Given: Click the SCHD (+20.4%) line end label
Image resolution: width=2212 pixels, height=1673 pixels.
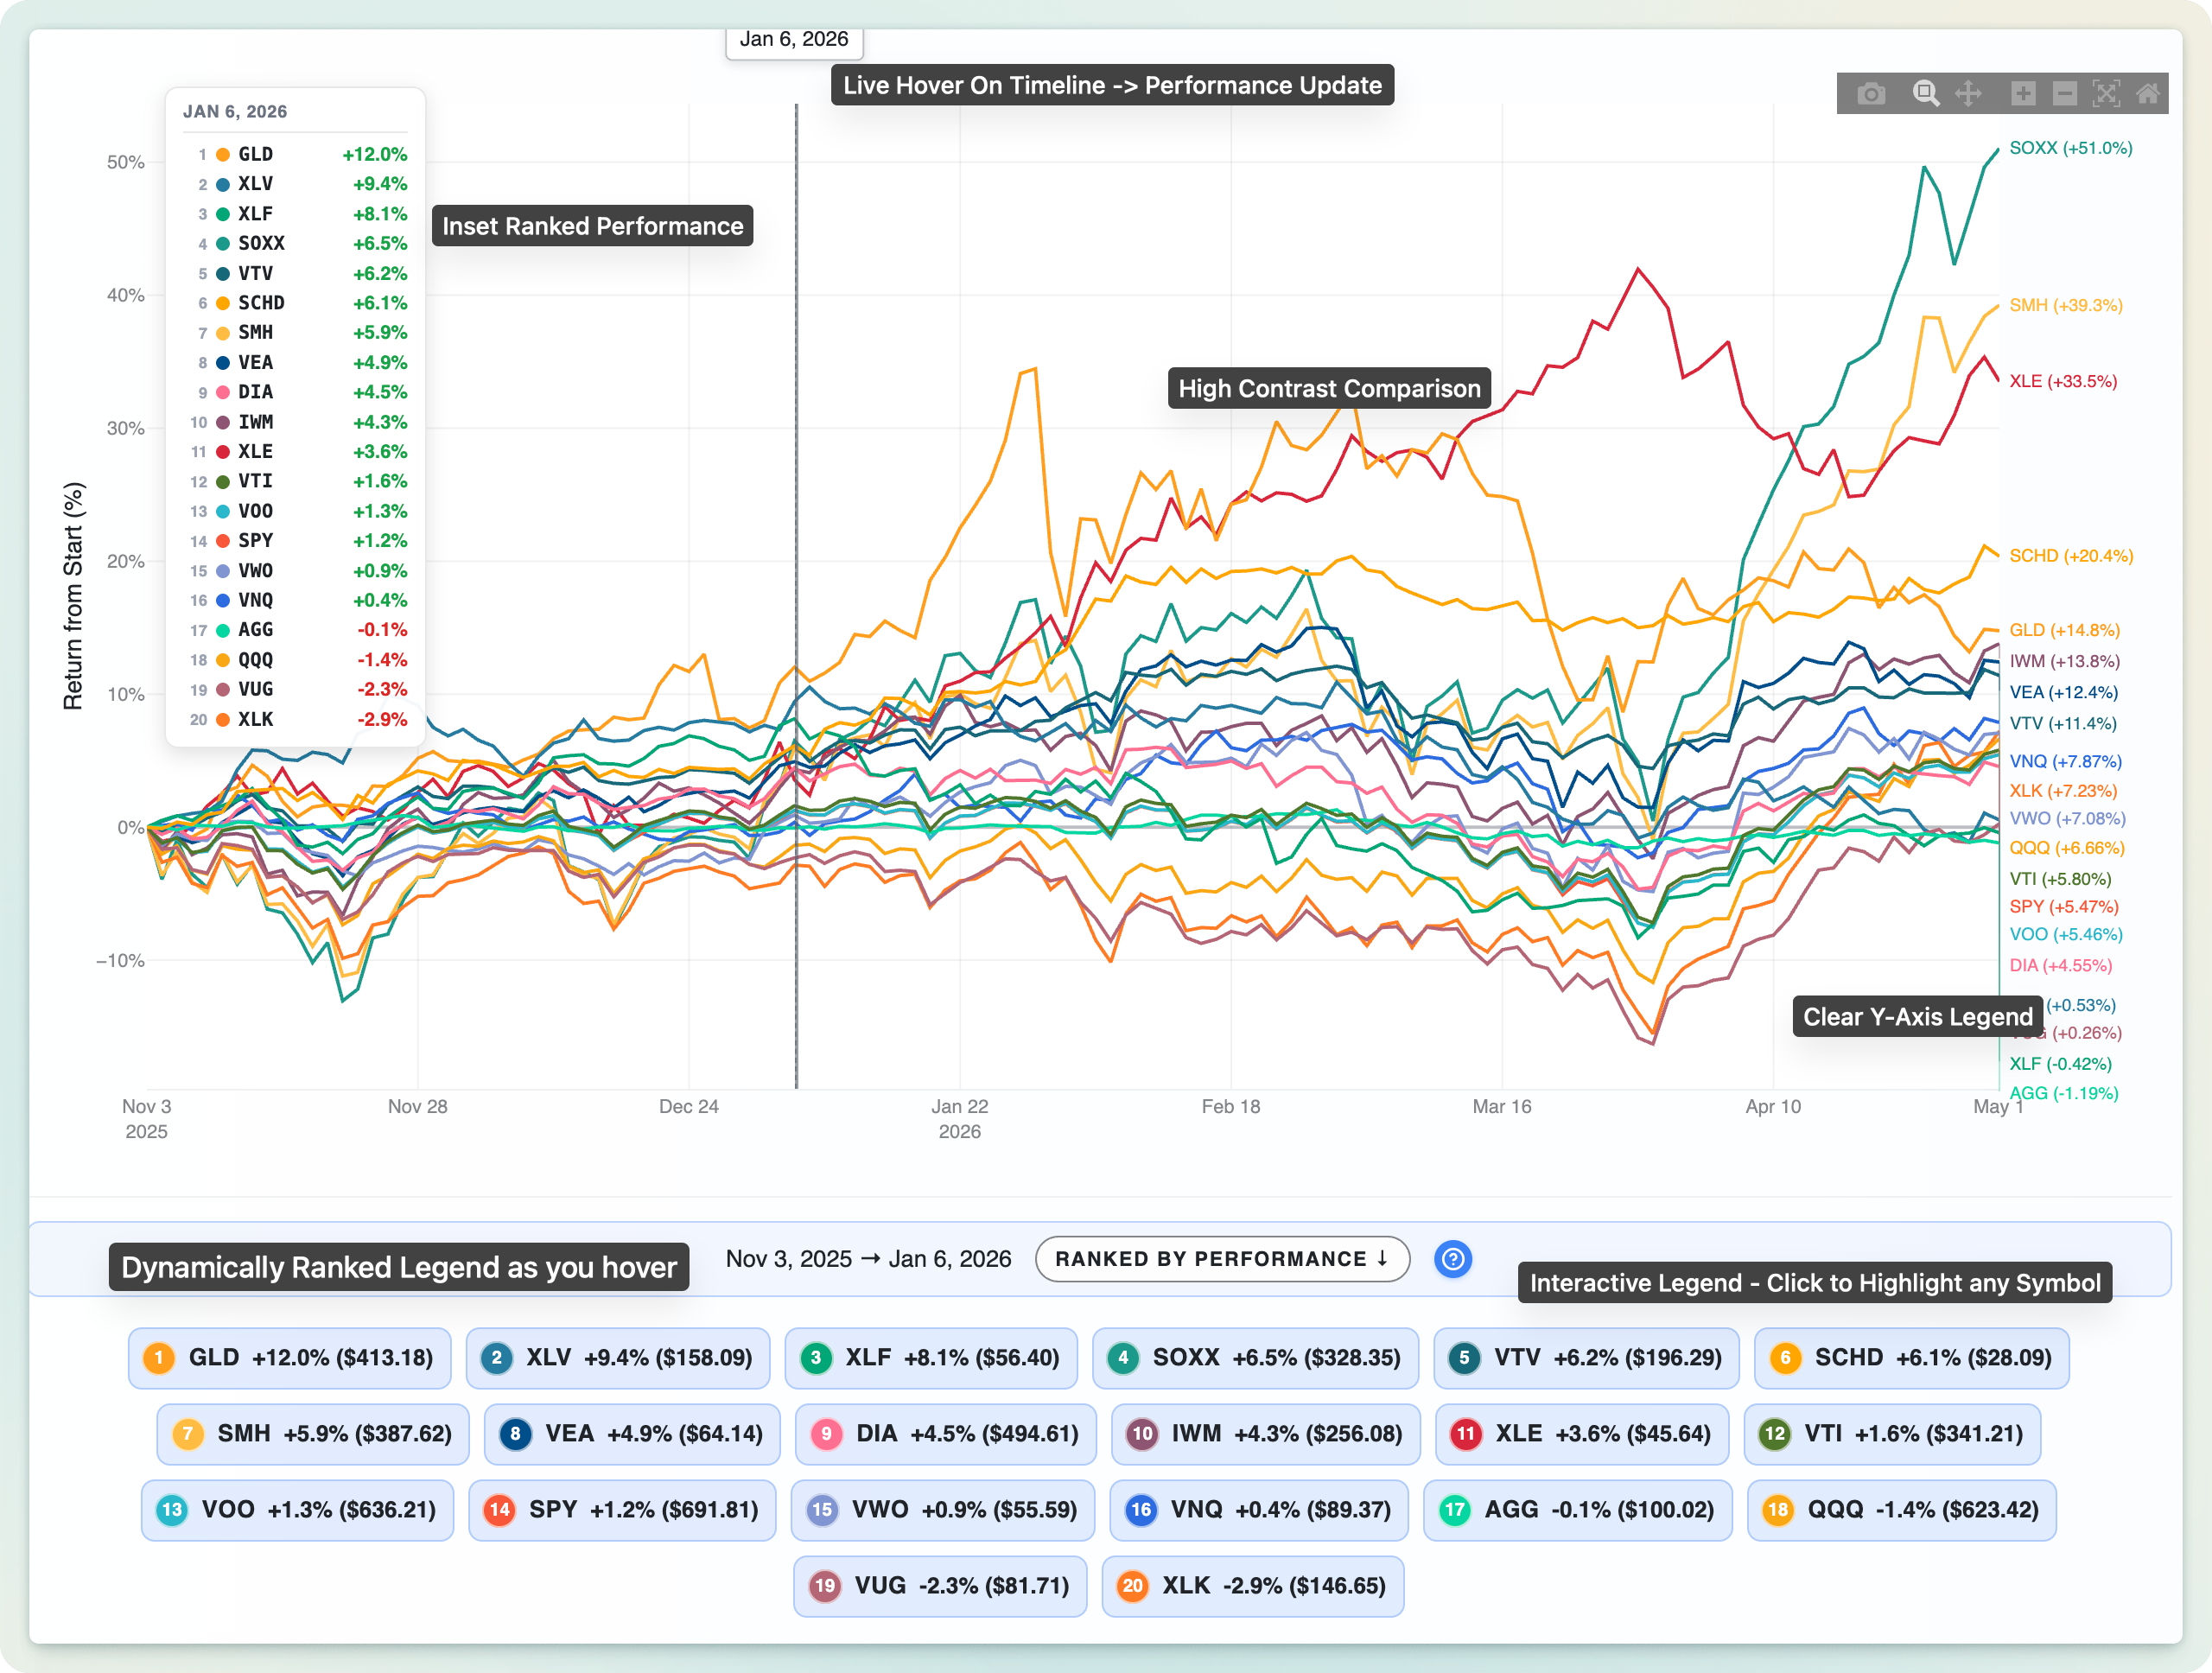Looking at the screenshot, I should pyautogui.click(x=2071, y=556).
